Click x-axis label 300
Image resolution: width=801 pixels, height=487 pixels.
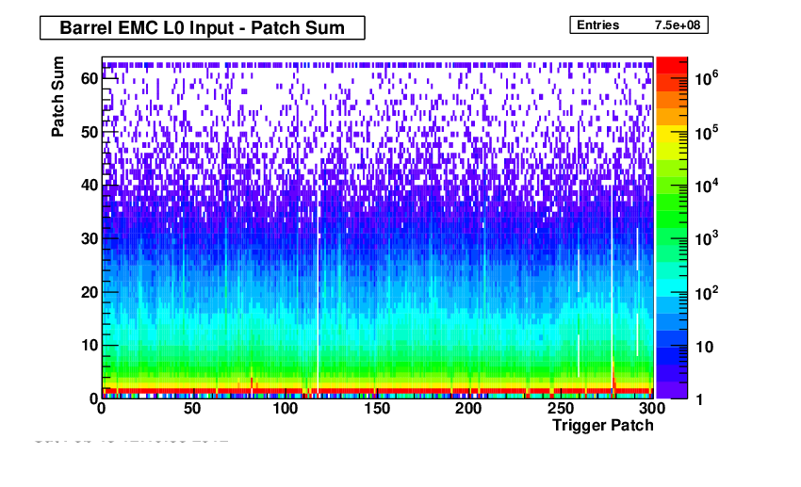click(x=652, y=409)
